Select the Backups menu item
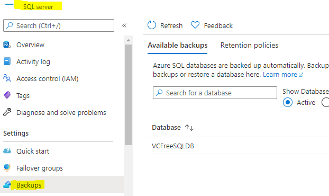Viewport: 329px width, 196px height. click(62, 185)
